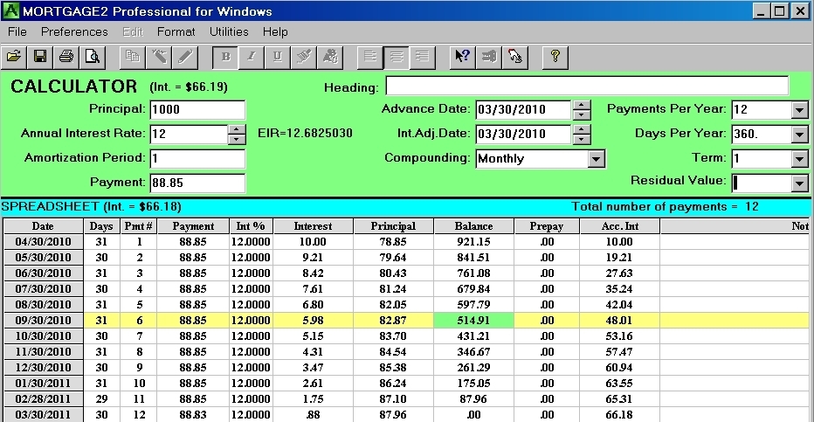Click the context help pointer icon

pyautogui.click(x=462, y=56)
